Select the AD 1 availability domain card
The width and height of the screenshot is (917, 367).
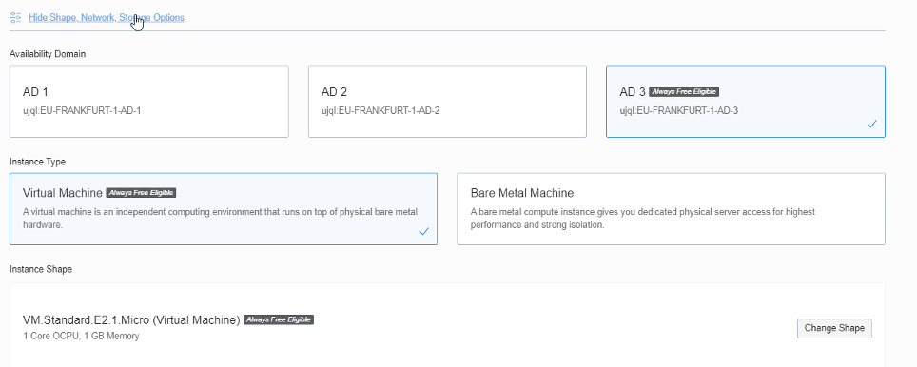tap(149, 101)
